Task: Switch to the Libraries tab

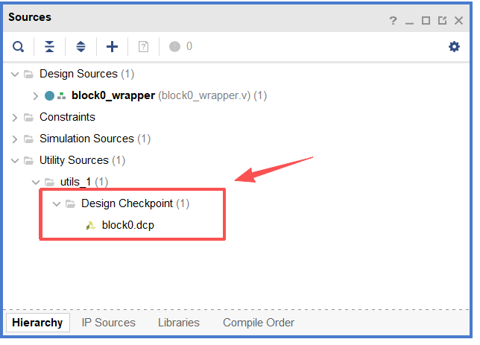Action: (x=179, y=323)
